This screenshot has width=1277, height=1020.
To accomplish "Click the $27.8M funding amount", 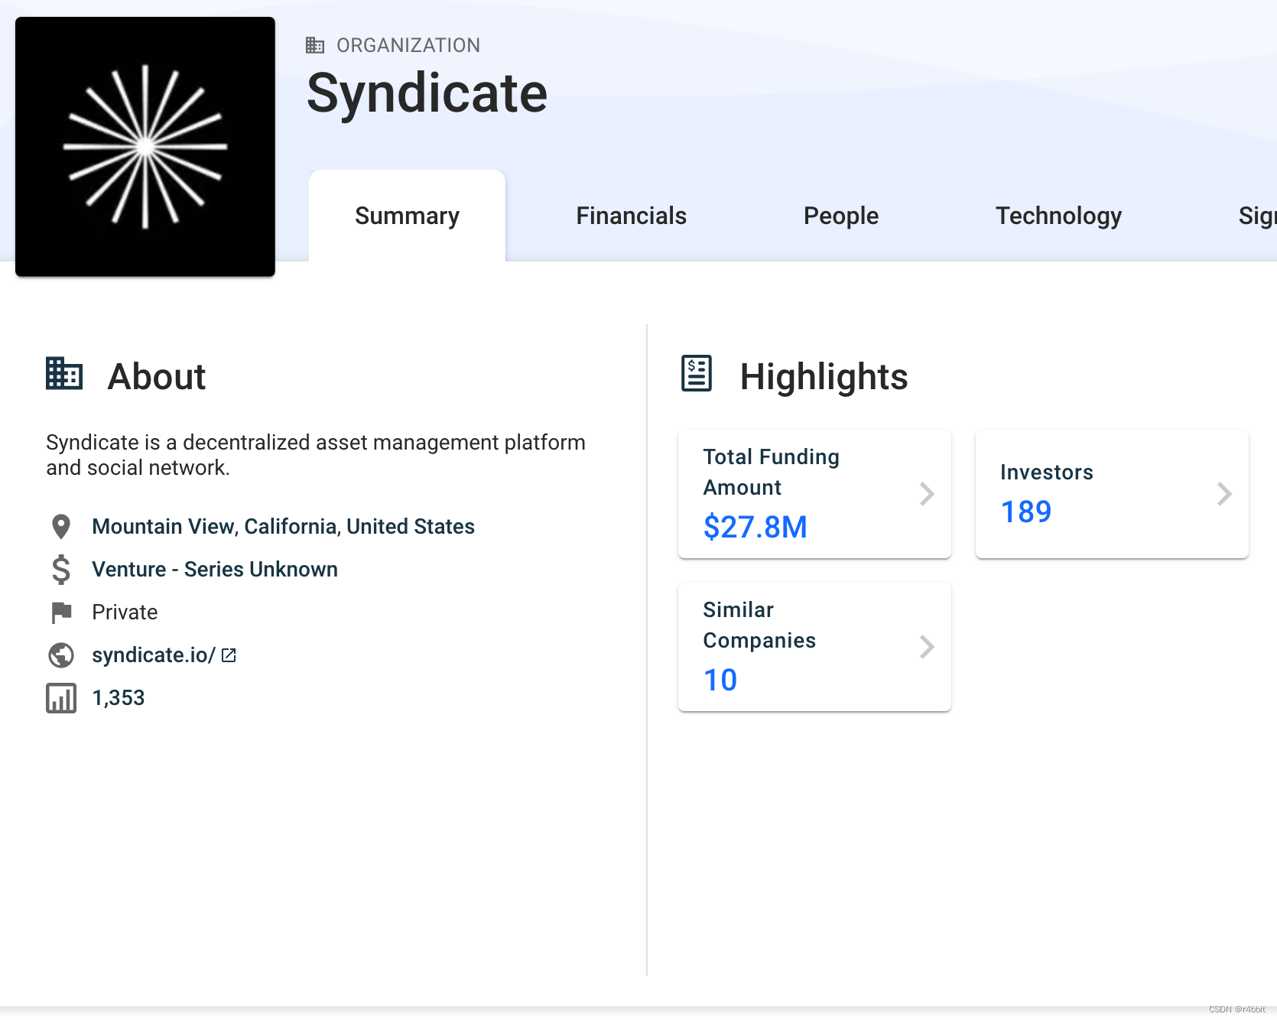I will tap(755, 527).
